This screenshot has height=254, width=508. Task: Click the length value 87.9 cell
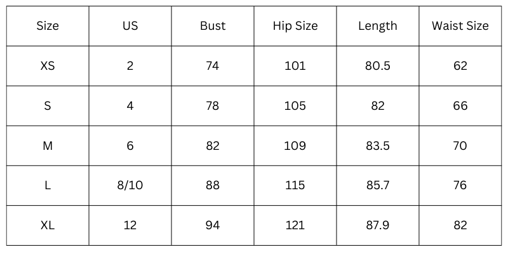[378, 225]
